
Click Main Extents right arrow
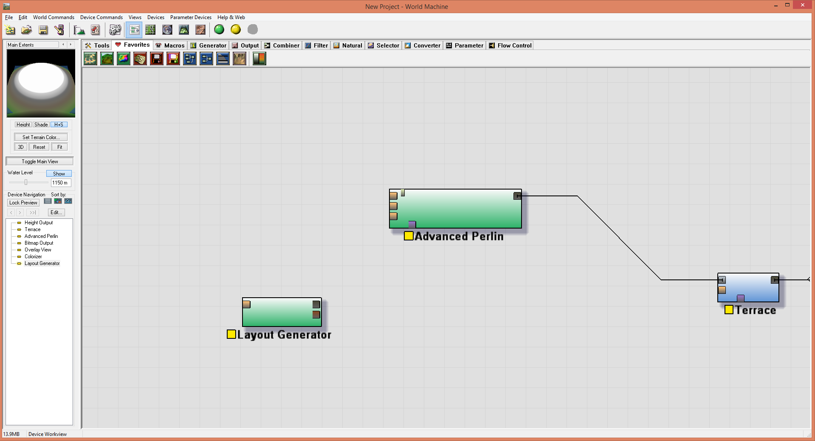point(71,45)
